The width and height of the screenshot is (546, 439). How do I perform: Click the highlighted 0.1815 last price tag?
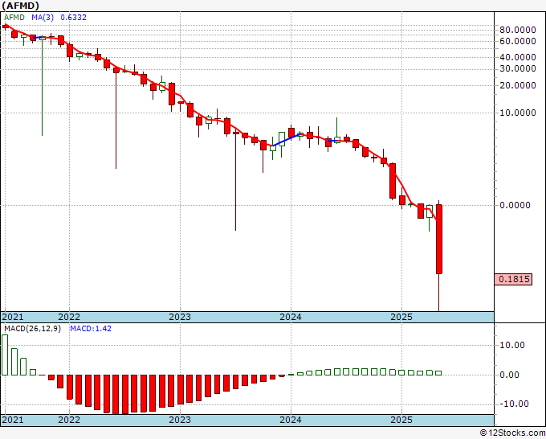click(x=513, y=279)
